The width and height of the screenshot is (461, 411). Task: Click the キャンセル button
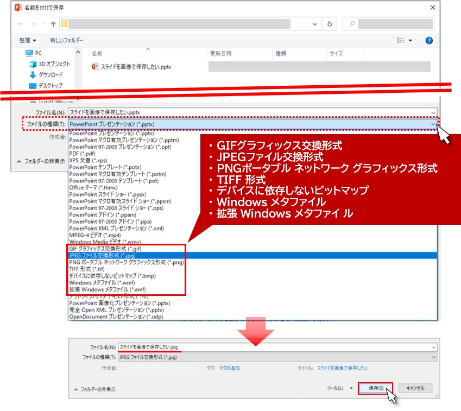click(x=415, y=389)
